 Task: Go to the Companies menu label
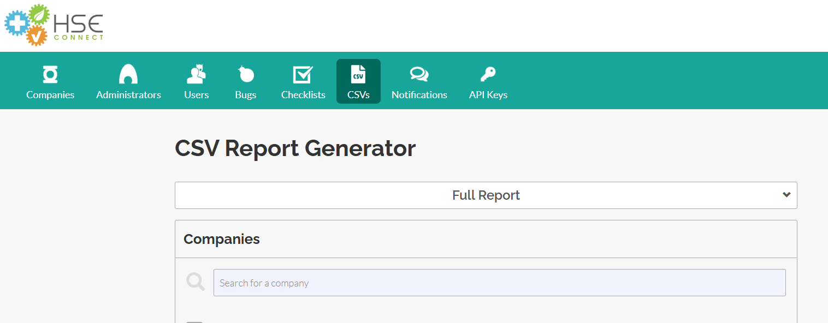pos(50,95)
